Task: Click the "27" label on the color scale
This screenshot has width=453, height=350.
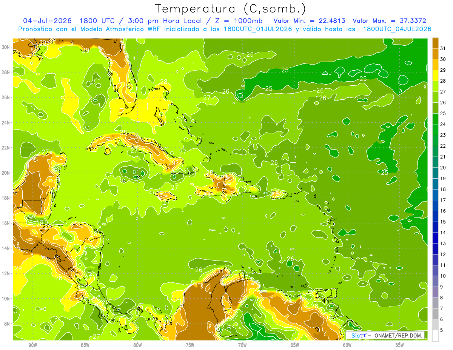Action: [x=443, y=92]
